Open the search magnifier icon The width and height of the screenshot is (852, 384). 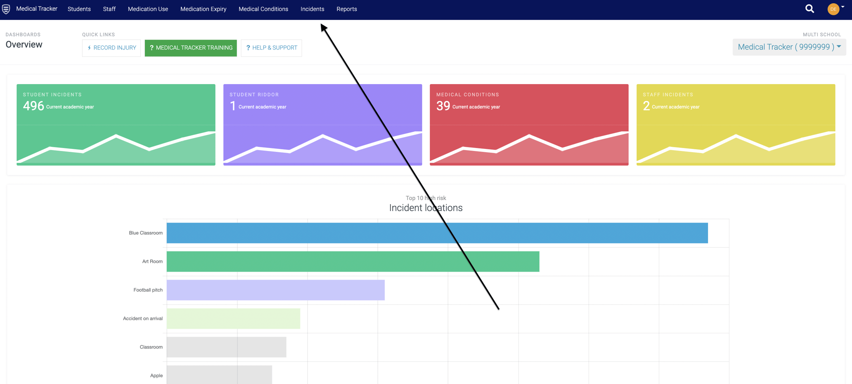tap(809, 9)
